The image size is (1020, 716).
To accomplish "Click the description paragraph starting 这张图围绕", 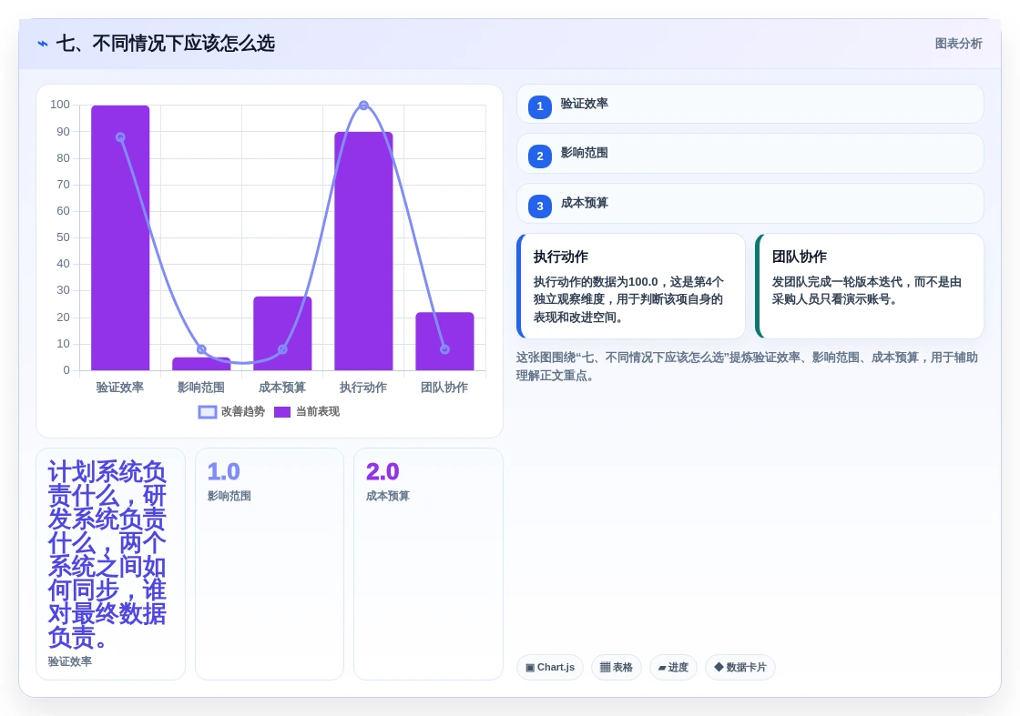I will pos(747,367).
